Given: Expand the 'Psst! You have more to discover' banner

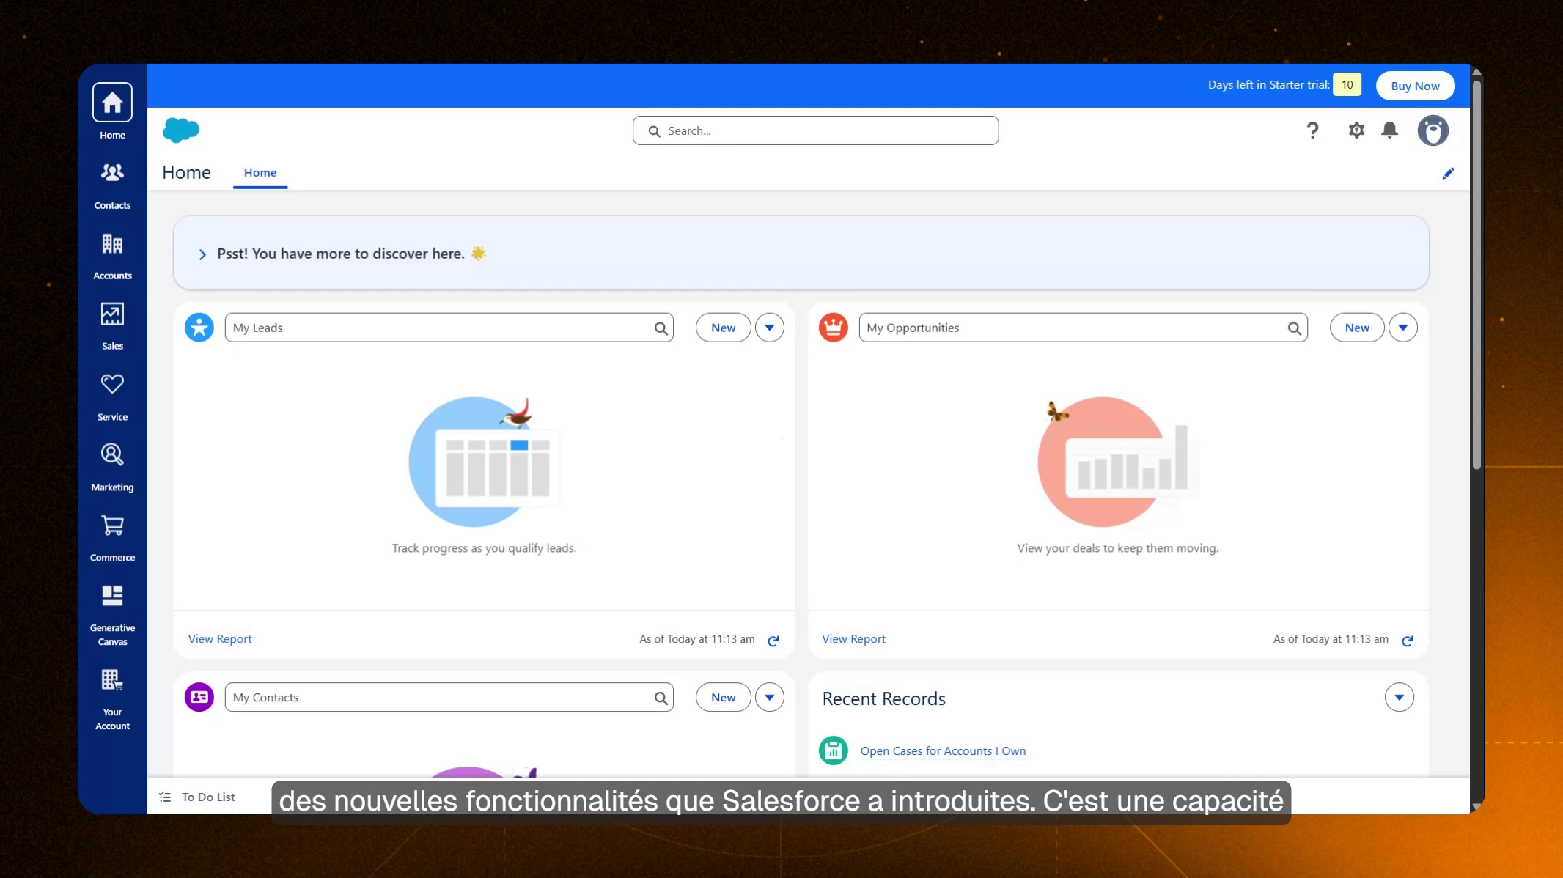Looking at the screenshot, I should point(203,254).
